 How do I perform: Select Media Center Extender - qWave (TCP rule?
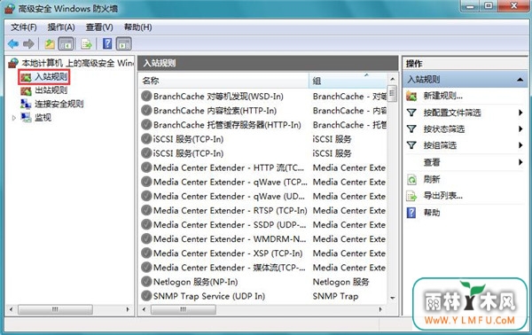(x=230, y=182)
